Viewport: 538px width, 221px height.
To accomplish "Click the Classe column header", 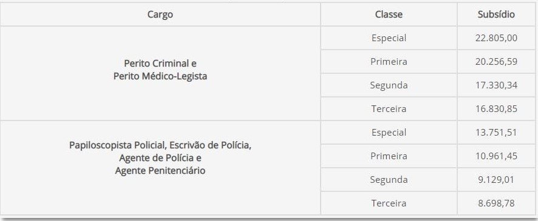I will tap(389, 15).
